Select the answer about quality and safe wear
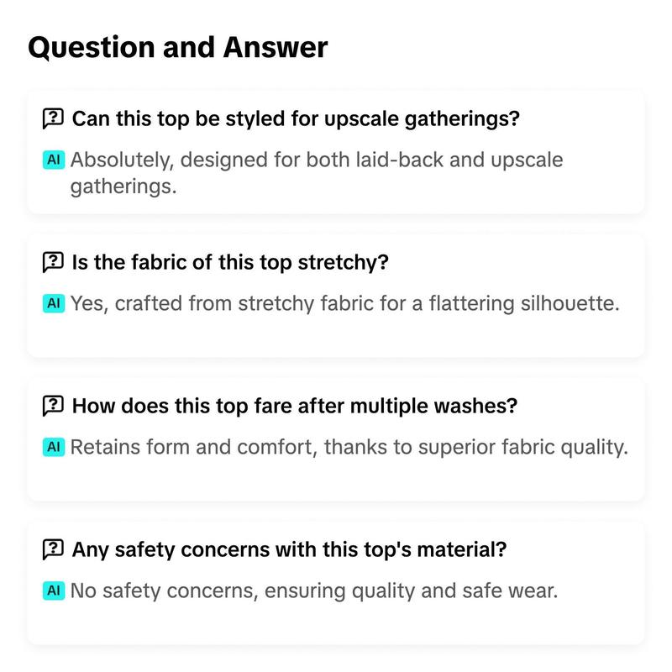 click(314, 591)
